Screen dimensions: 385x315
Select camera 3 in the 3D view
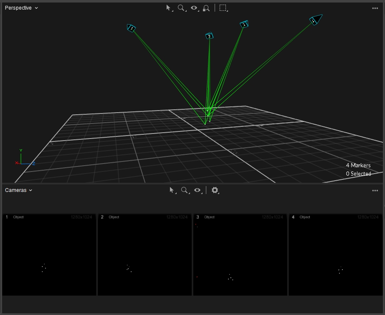pos(244,25)
